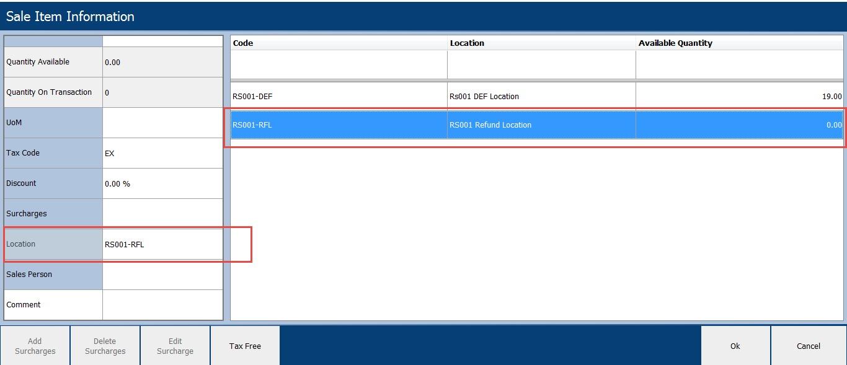This screenshot has height=365, width=847.
Task: Click the Discount value 0.00 %
Action: (162, 183)
